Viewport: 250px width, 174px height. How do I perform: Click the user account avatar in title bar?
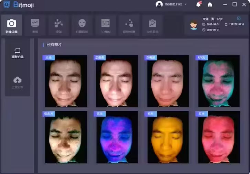(x=159, y=4)
